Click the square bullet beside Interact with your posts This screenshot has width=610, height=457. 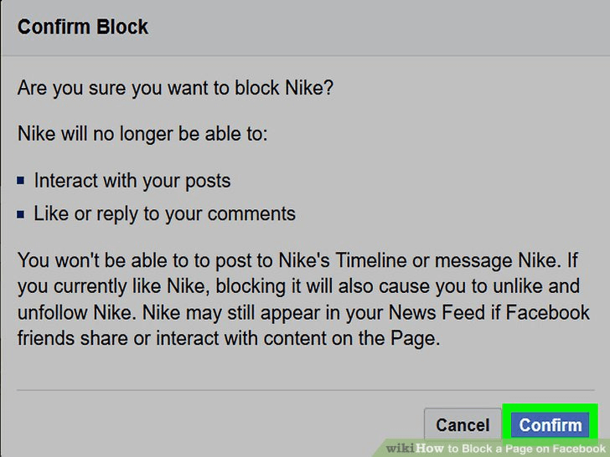click(x=22, y=181)
